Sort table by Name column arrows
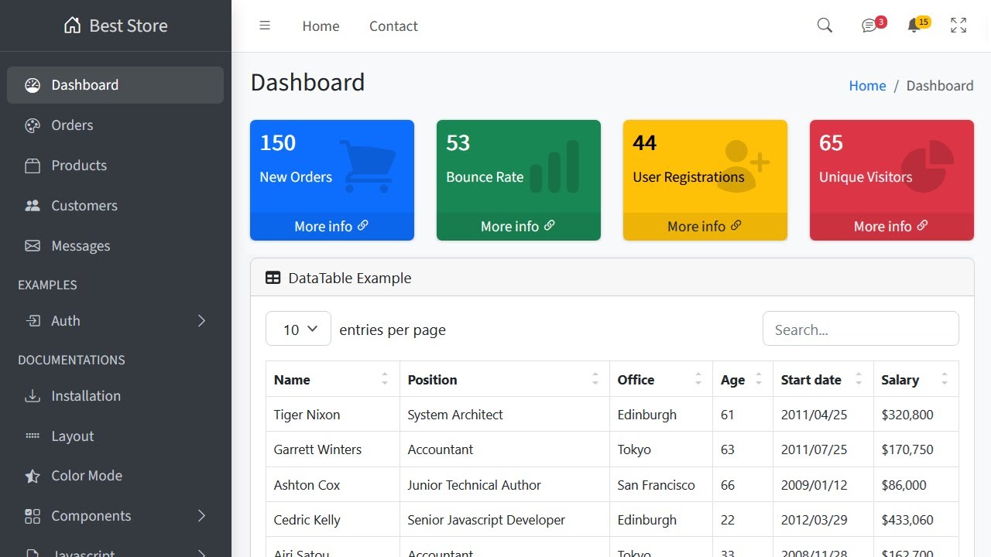This screenshot has width=991, height=557. point(385,379)
